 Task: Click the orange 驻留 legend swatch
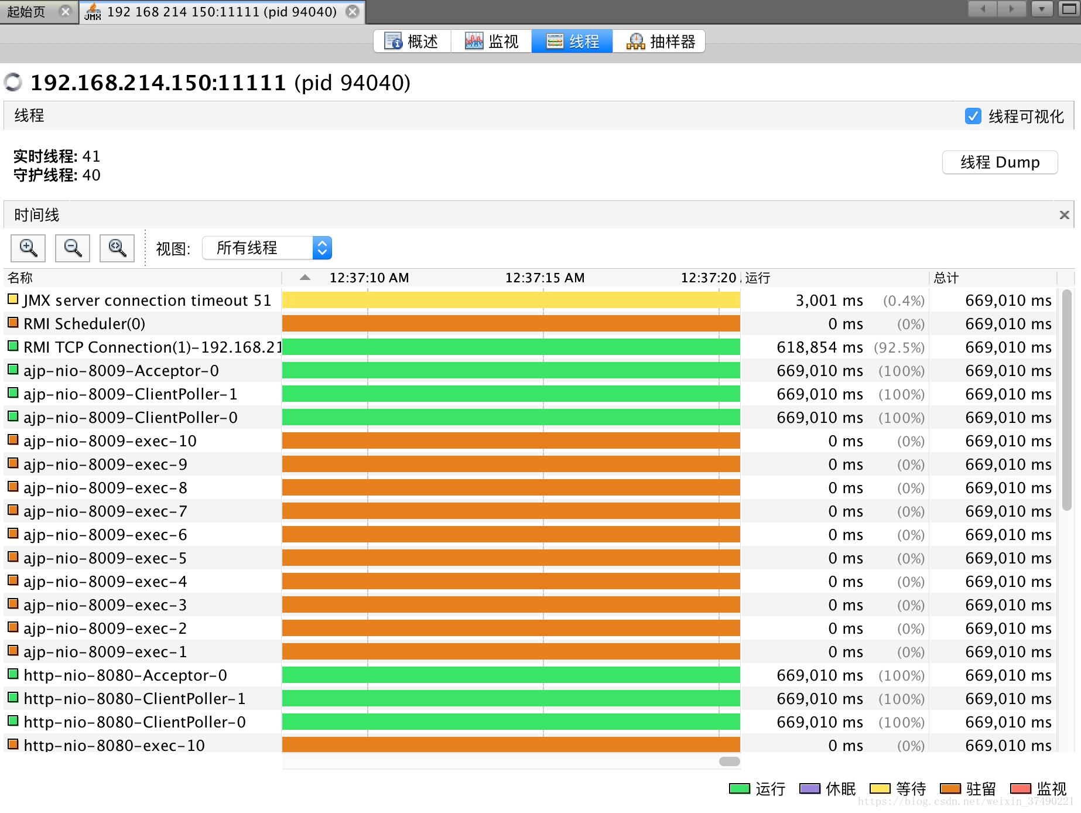[950, 788]
